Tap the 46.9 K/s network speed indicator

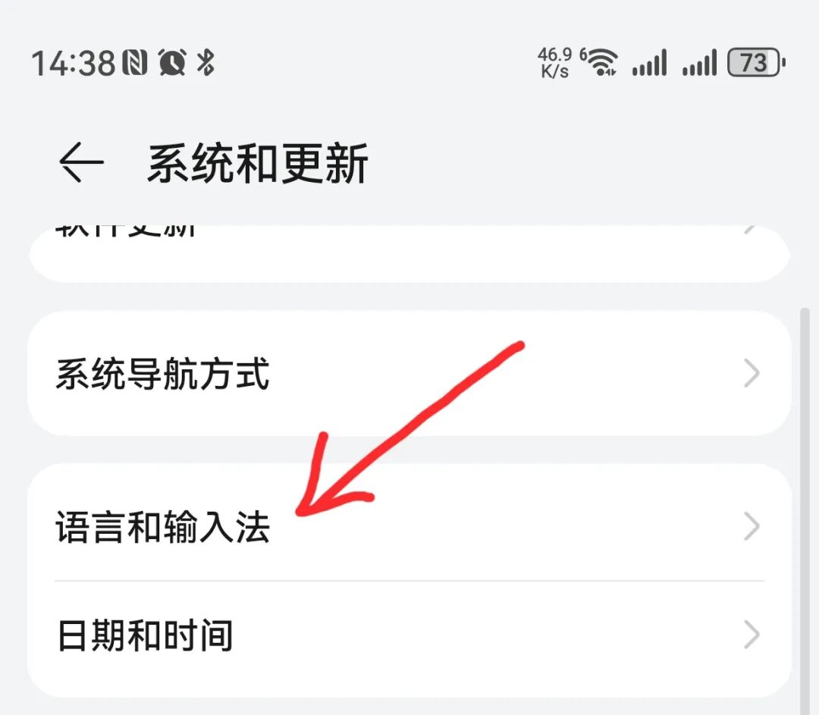(x=554, y=63)
